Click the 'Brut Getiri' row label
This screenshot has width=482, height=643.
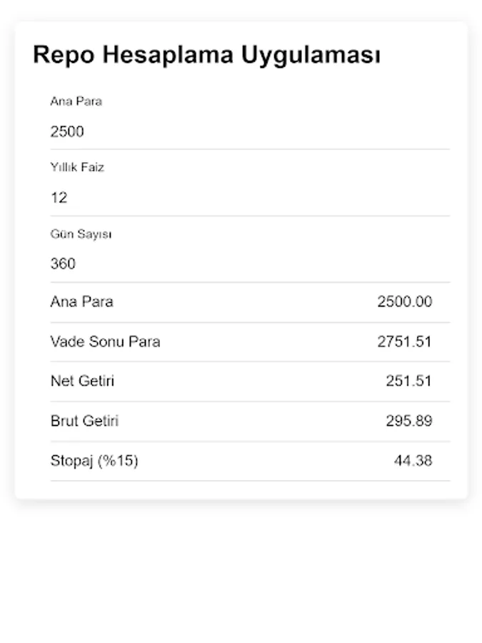pos(84,421)
